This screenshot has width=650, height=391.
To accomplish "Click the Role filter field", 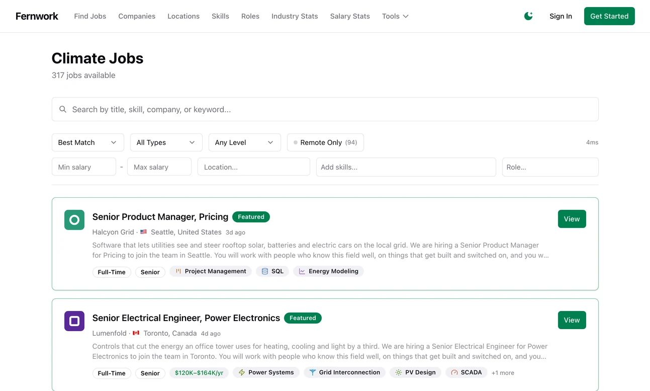I will pos(550,167).
